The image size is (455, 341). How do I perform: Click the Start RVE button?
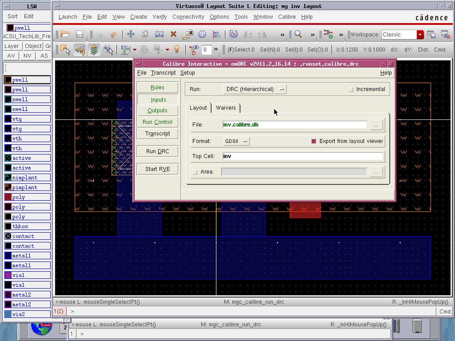[x=158, y=169]
